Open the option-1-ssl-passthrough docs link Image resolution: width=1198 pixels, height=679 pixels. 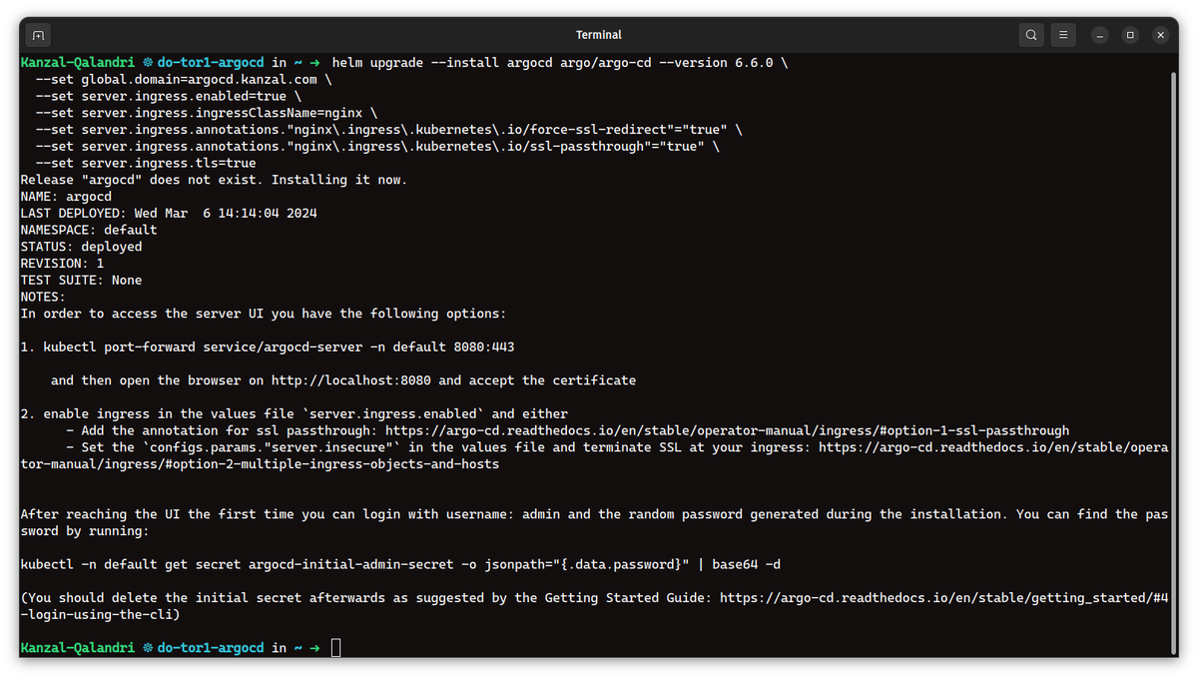[727, 430]
